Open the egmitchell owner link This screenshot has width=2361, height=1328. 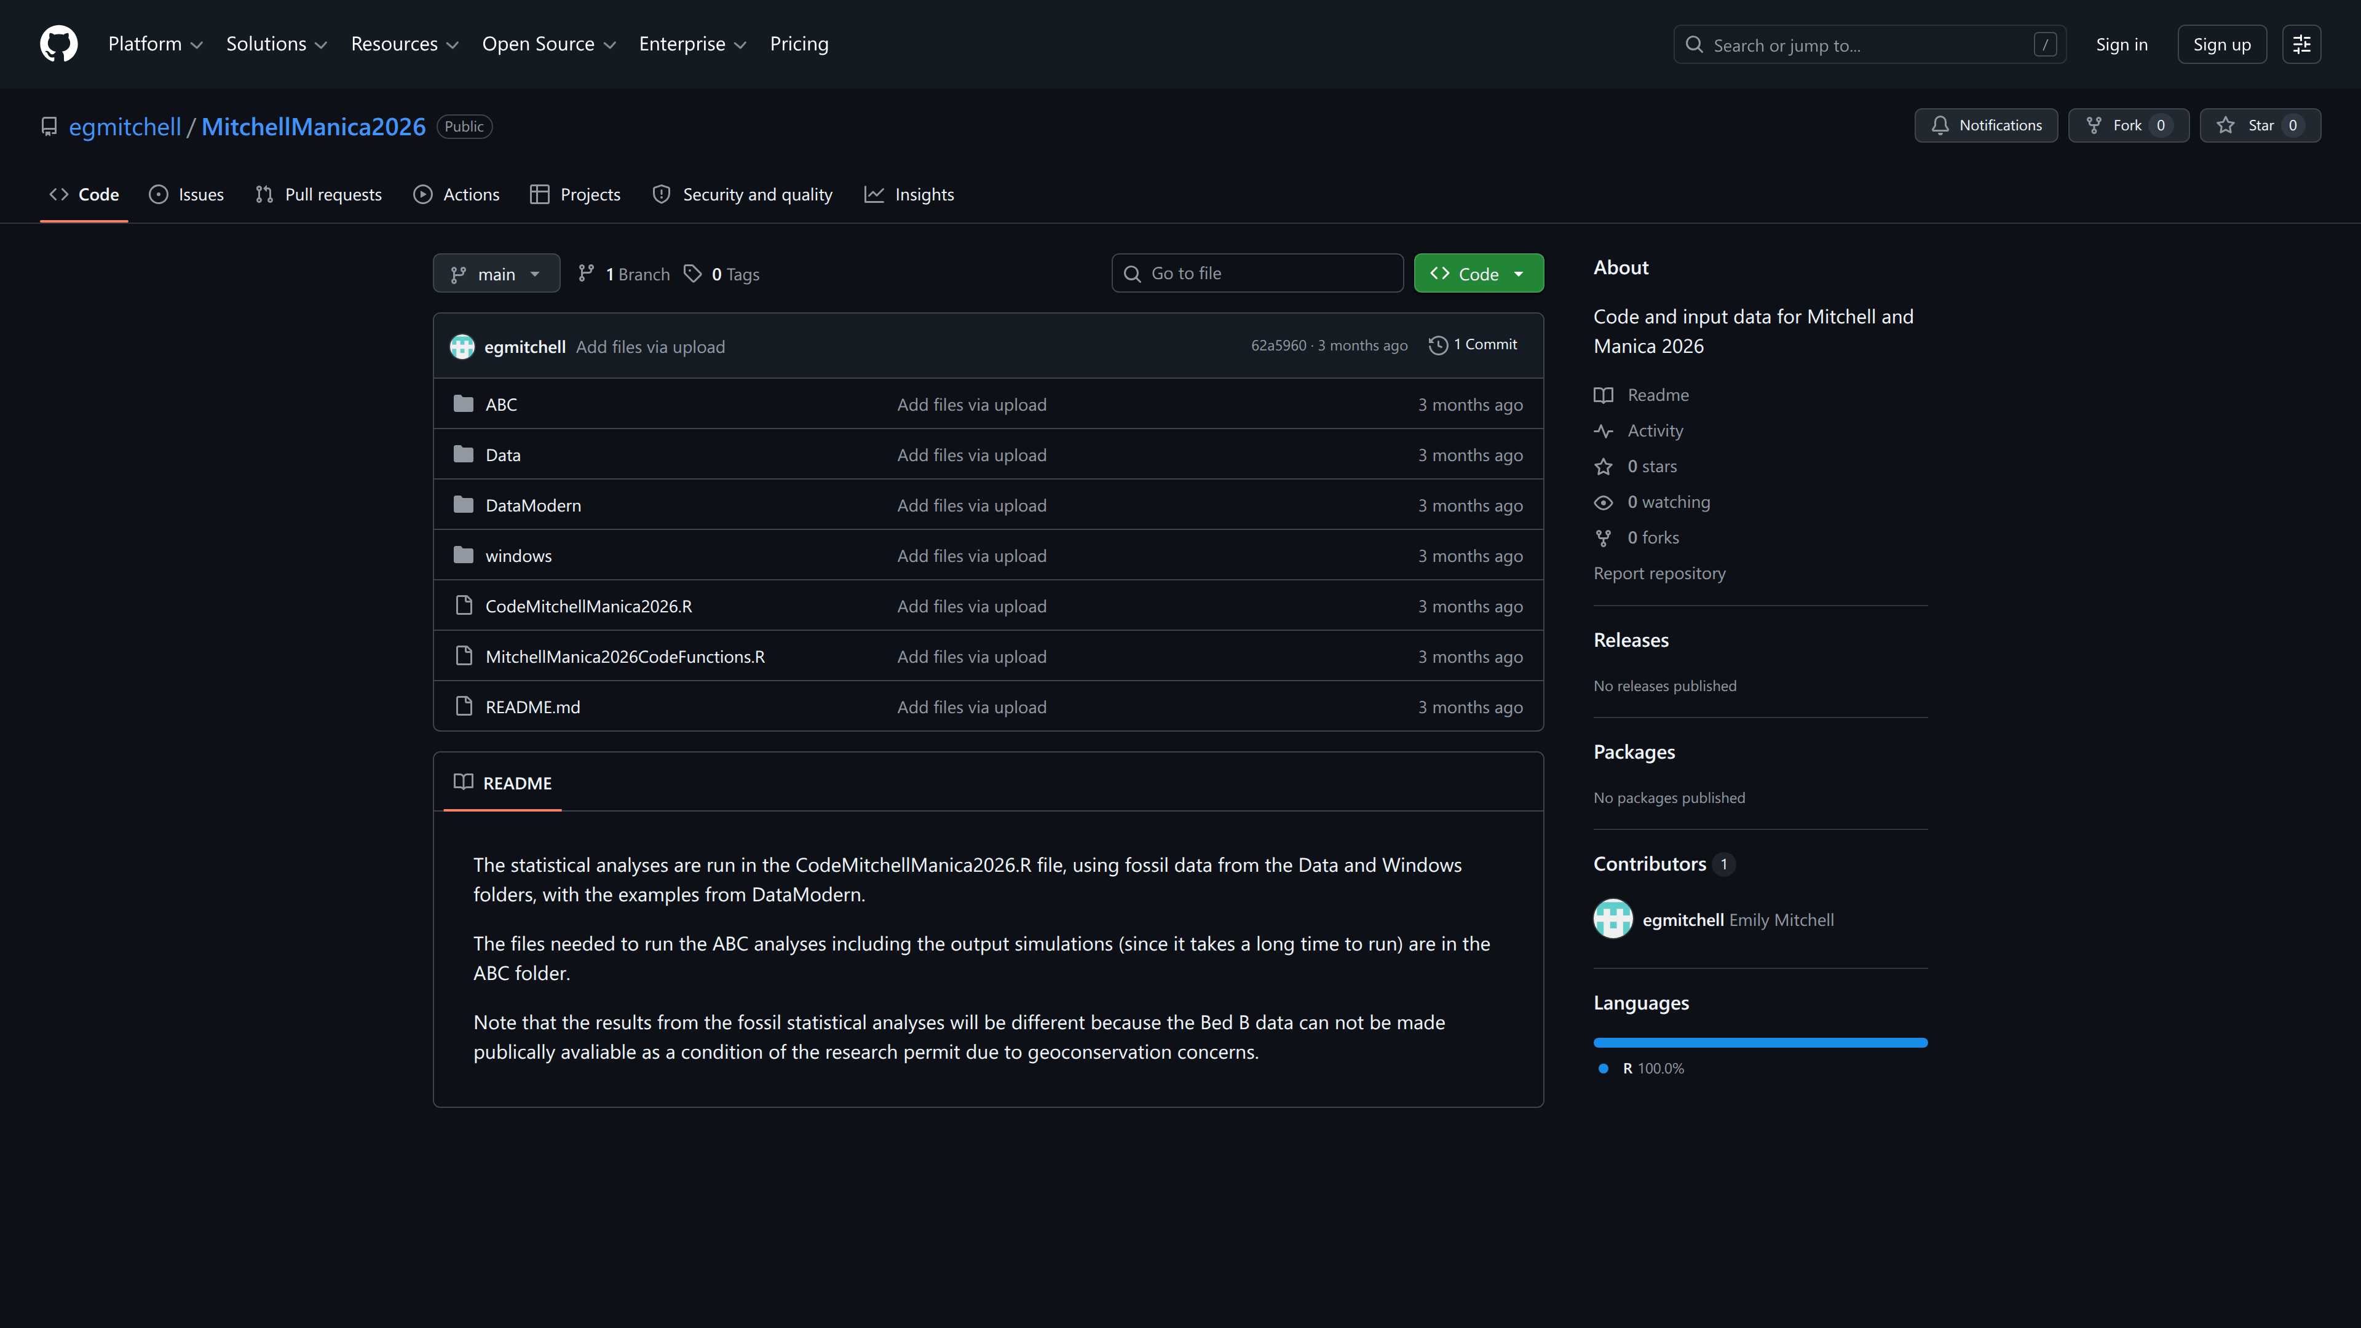125,127
